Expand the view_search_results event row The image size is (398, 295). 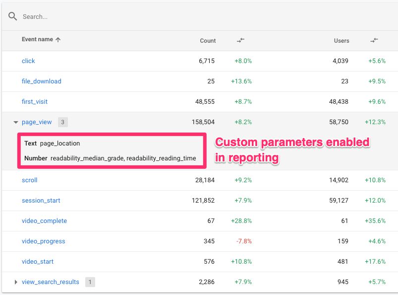(x=16, y=282)
